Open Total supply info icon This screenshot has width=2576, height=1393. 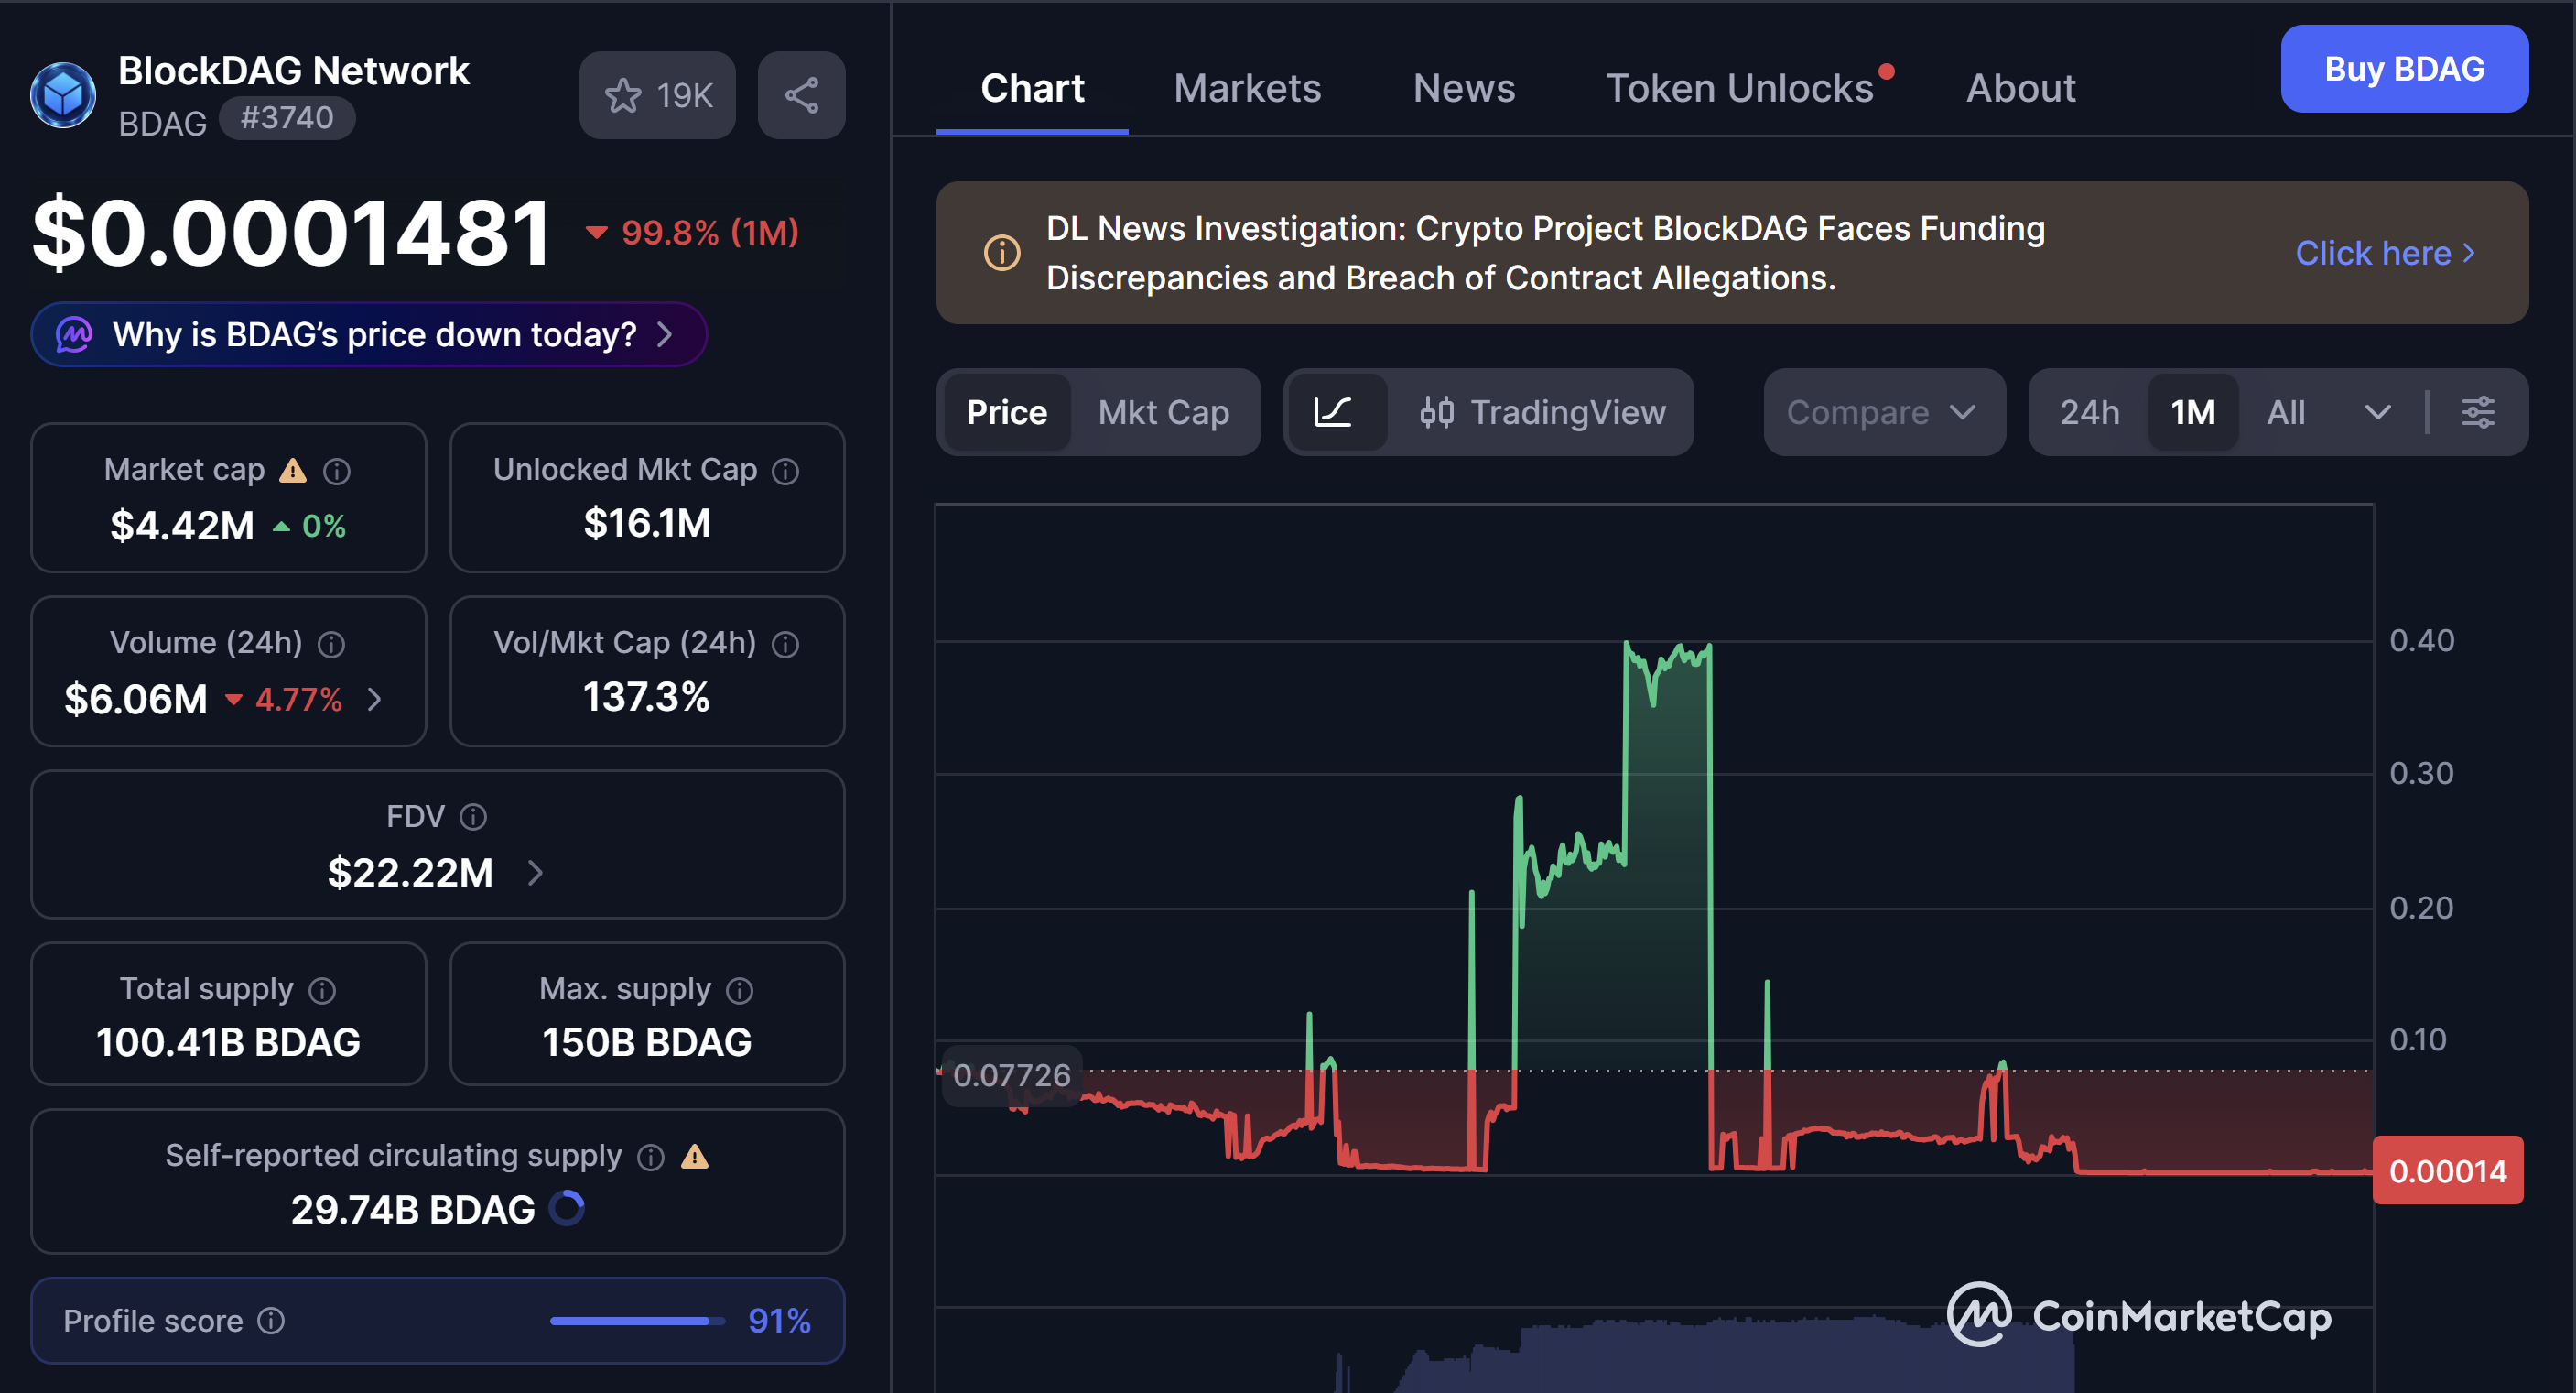322,991
